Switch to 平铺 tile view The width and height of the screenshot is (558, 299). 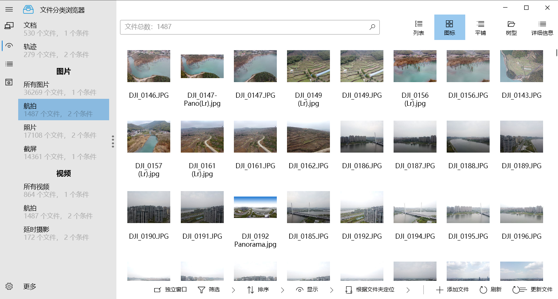pos(481,27)
